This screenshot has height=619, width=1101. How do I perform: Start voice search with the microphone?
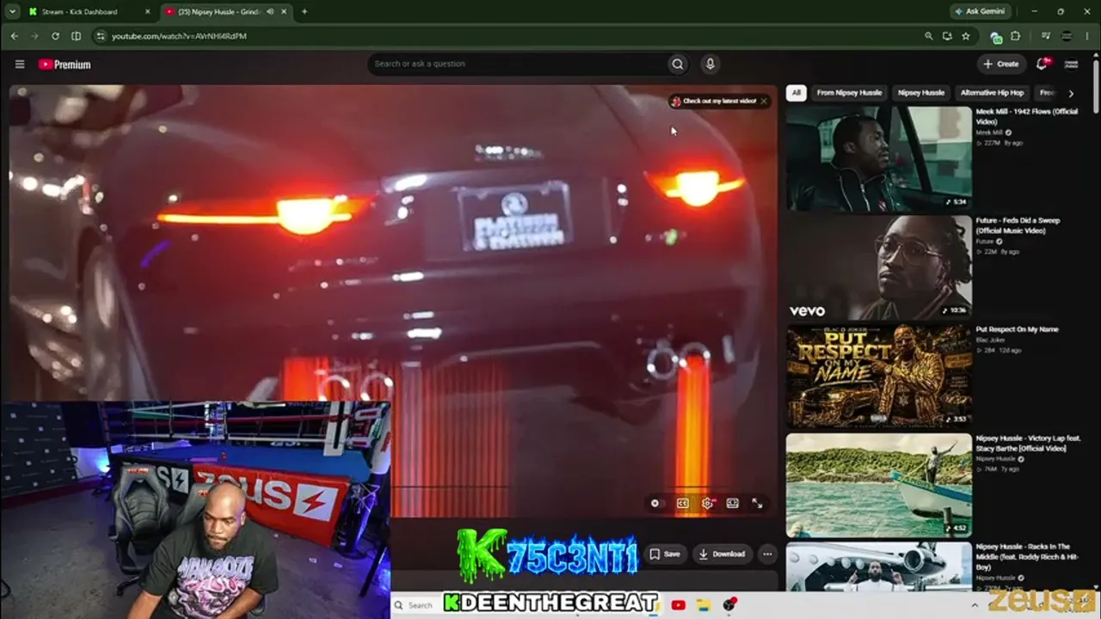(710, 64)
